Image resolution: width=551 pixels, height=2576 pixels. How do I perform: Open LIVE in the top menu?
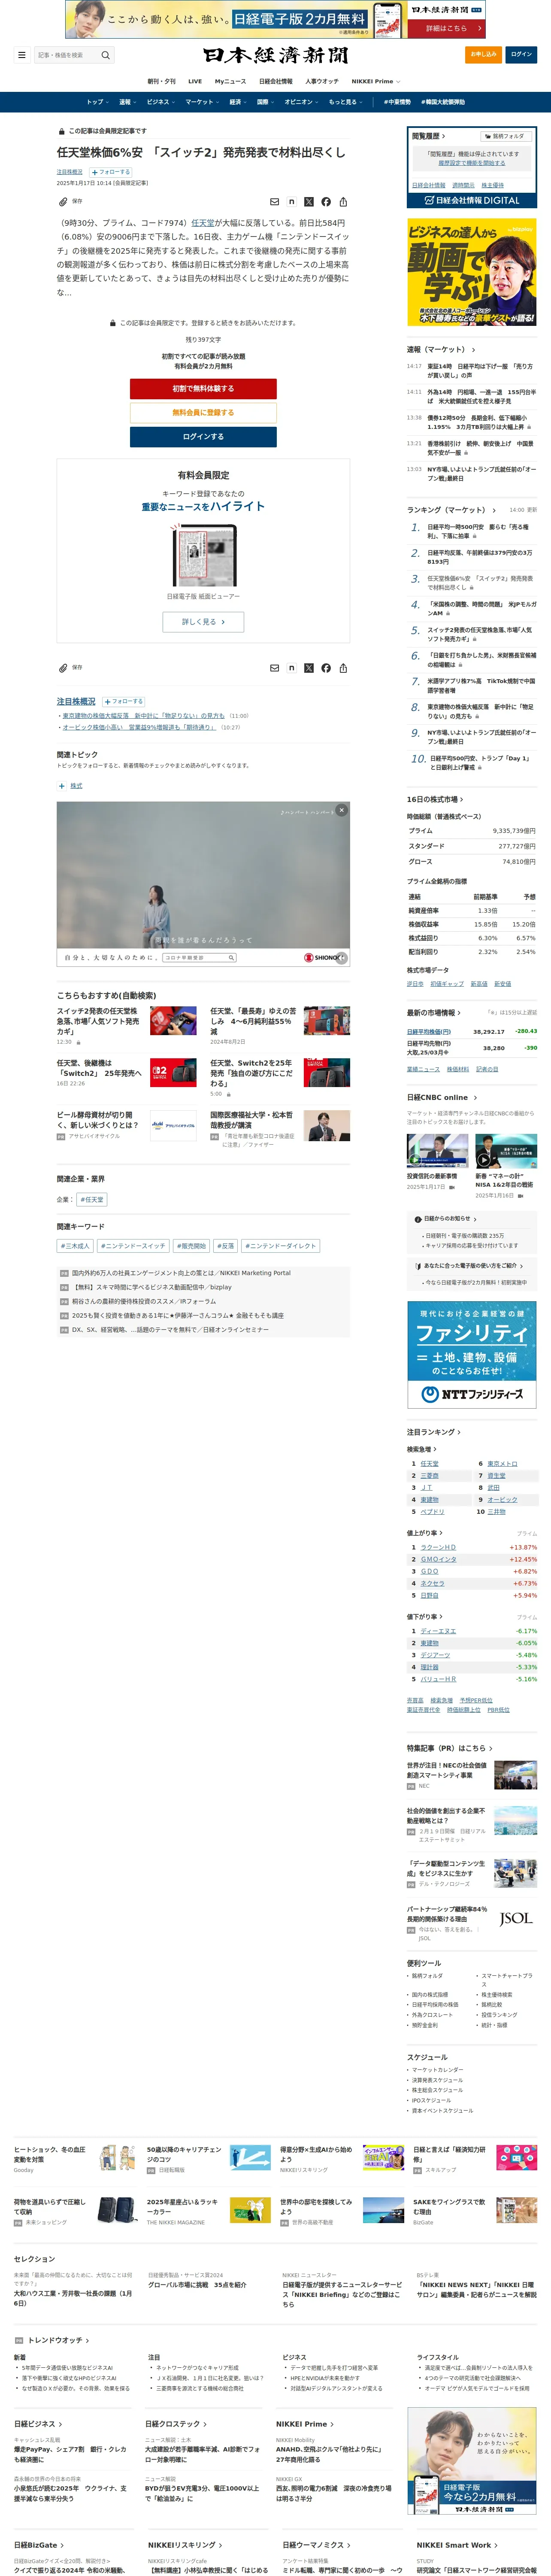pos(195,81)
